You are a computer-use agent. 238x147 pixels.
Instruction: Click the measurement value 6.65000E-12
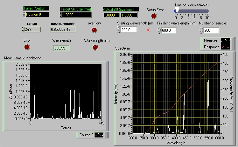63,30
